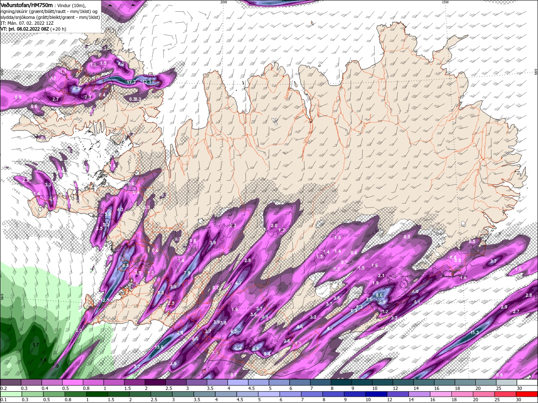The image size is (538, 403).
Task: Click the lavender swatch labeled 4 in top legend row
Action: pyautogui.click(x=238, y=382)
